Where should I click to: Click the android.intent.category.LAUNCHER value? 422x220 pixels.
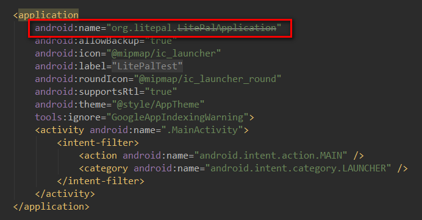(x=298, y=168)
